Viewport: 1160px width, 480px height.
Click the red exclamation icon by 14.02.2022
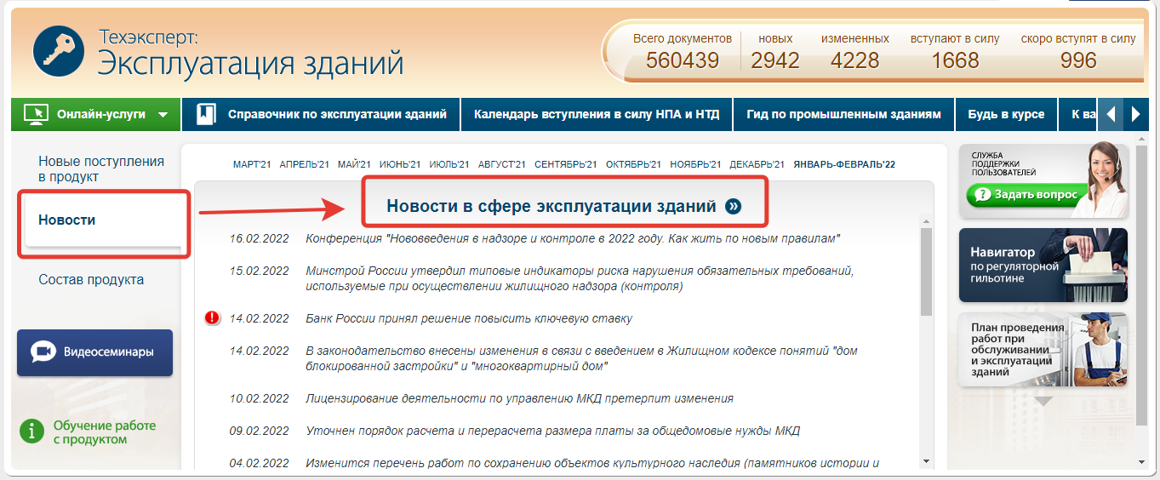click(213, 318)
